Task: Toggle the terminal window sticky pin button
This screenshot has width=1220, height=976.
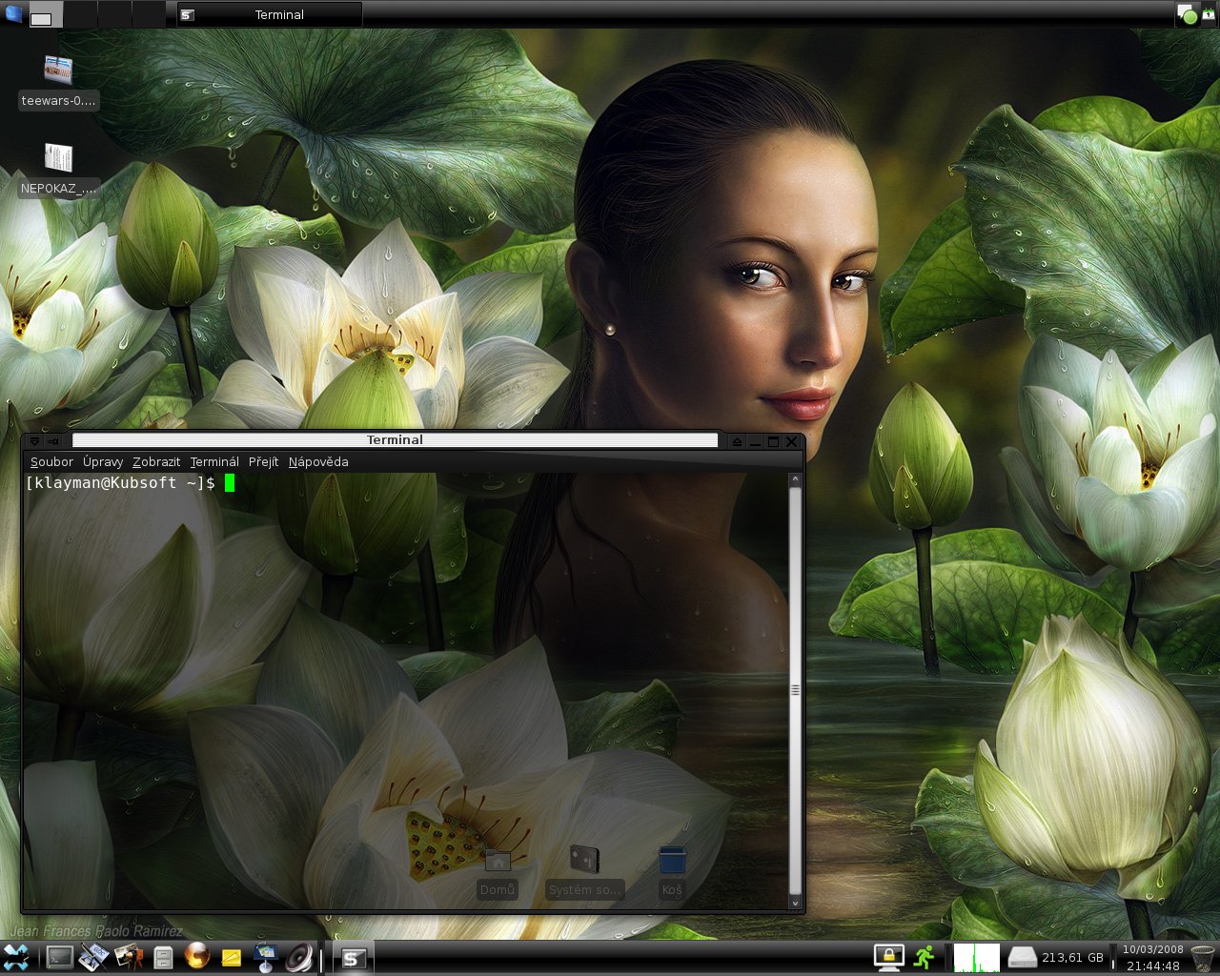Action: [x=53, y=441]
